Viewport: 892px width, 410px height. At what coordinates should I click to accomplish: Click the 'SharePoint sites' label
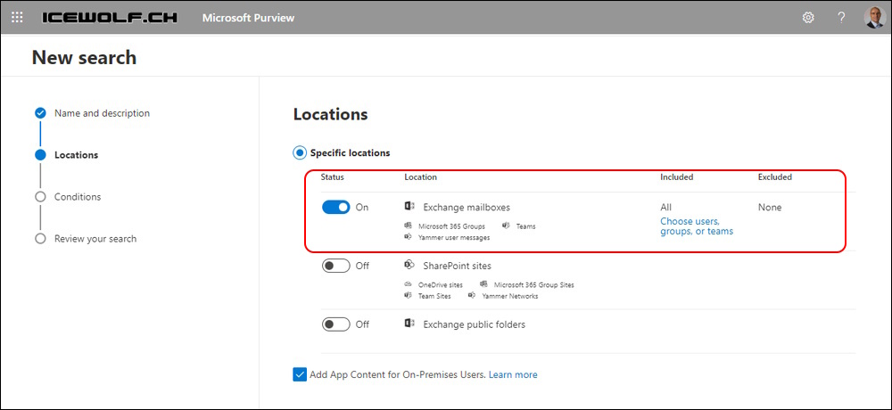(x=457, y=266)
